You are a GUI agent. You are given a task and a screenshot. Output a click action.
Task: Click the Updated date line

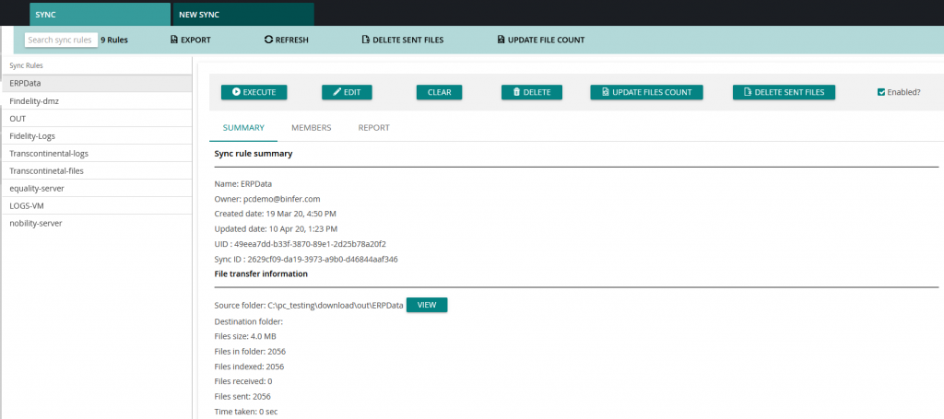(276, 228)
